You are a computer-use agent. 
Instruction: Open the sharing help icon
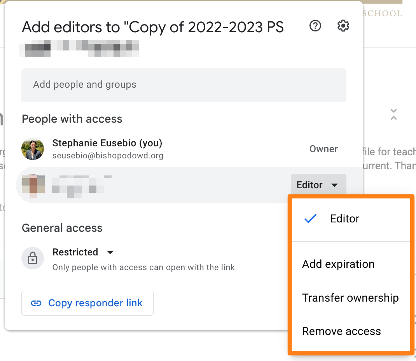click(315, 26)
